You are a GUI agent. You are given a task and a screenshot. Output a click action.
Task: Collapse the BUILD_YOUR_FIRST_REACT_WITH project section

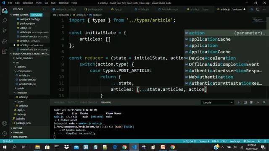(x=11, y=54)
